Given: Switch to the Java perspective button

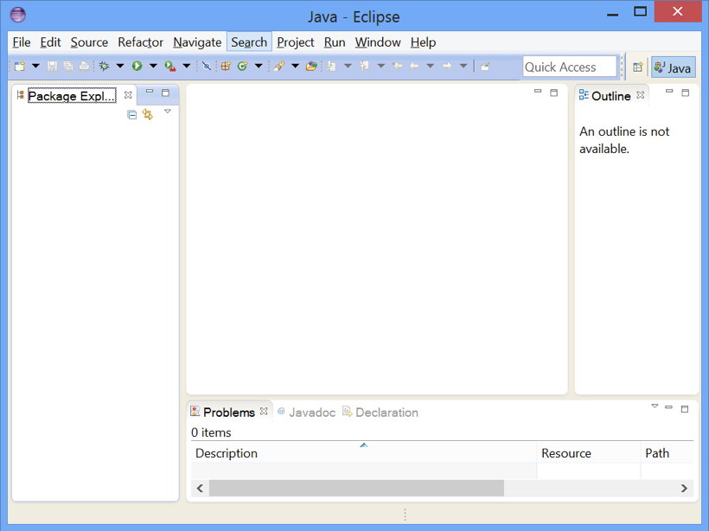Looking at the screenshot, I should (673, 67).
